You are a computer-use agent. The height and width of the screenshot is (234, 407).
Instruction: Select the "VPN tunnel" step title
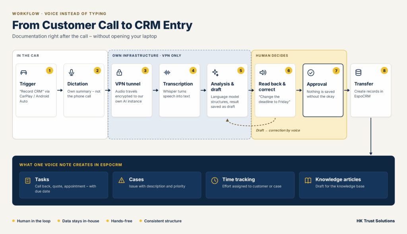pos(128,84)
